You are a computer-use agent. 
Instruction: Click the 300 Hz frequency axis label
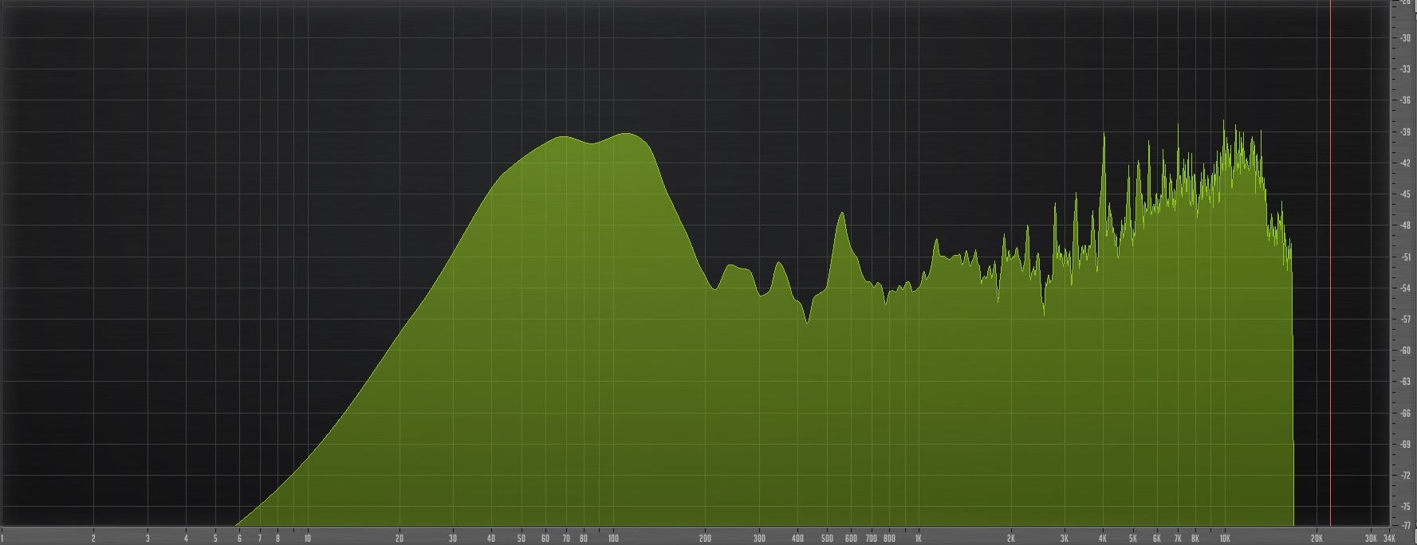[x=759, y=539]
